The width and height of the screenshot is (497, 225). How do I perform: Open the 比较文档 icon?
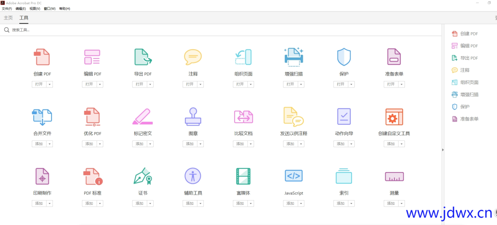(x=243, y=116)
